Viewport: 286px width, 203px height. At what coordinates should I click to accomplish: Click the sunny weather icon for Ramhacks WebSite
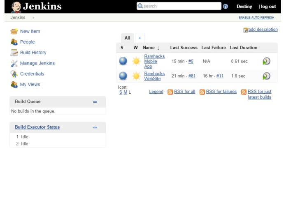click(x=136, y=76)
